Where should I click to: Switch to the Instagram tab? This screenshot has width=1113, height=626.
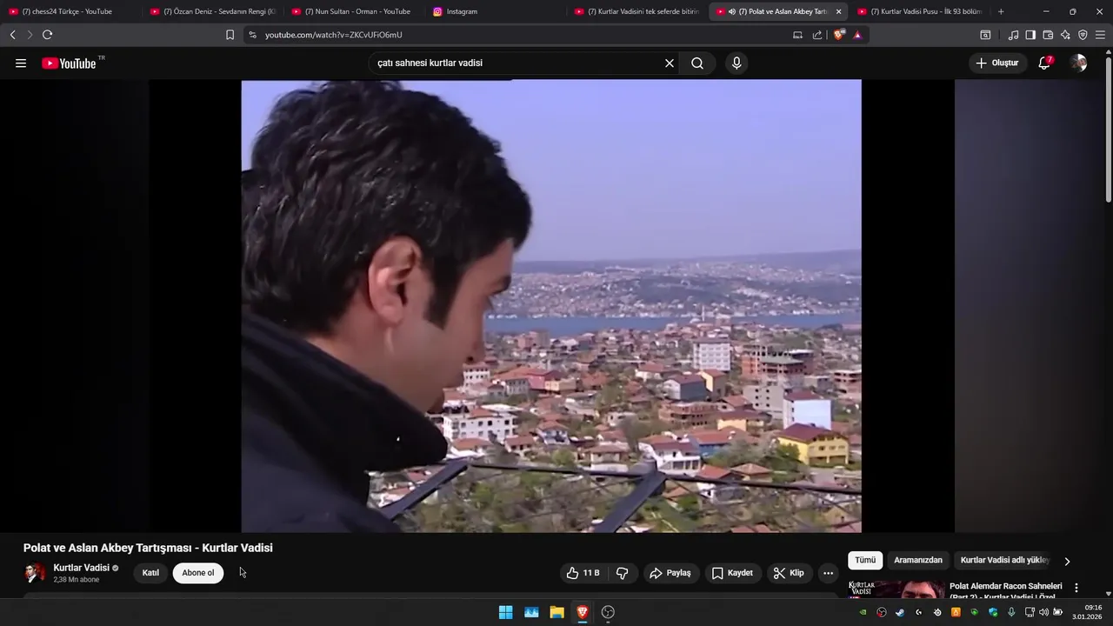tap(496, 11)
